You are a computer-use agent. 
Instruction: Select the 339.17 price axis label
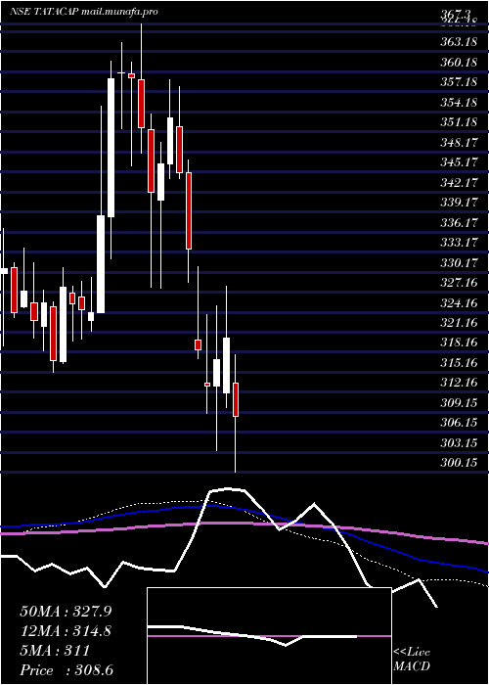coord(459,203)
